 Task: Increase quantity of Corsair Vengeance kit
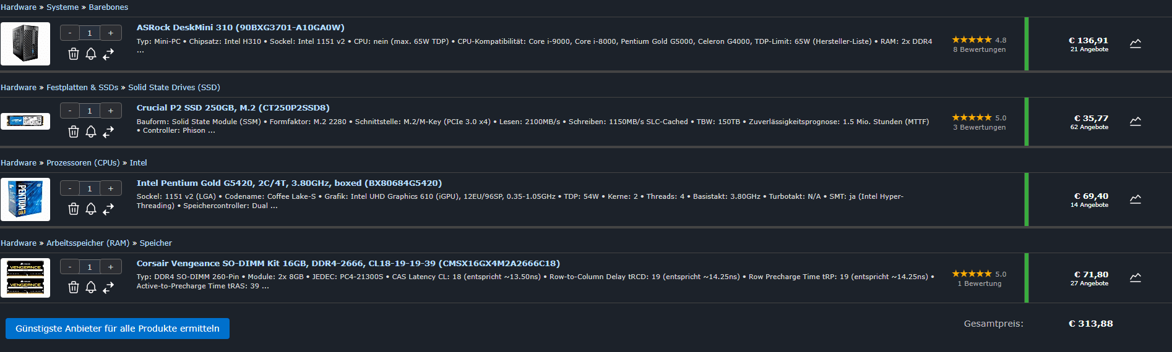pyautogui.click(x=111, y=267)
